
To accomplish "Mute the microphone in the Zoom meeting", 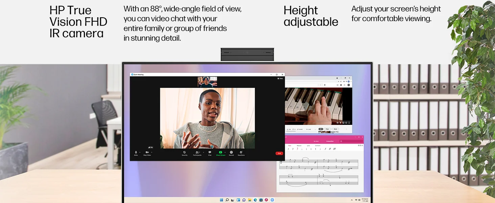I will pos(136,153).
